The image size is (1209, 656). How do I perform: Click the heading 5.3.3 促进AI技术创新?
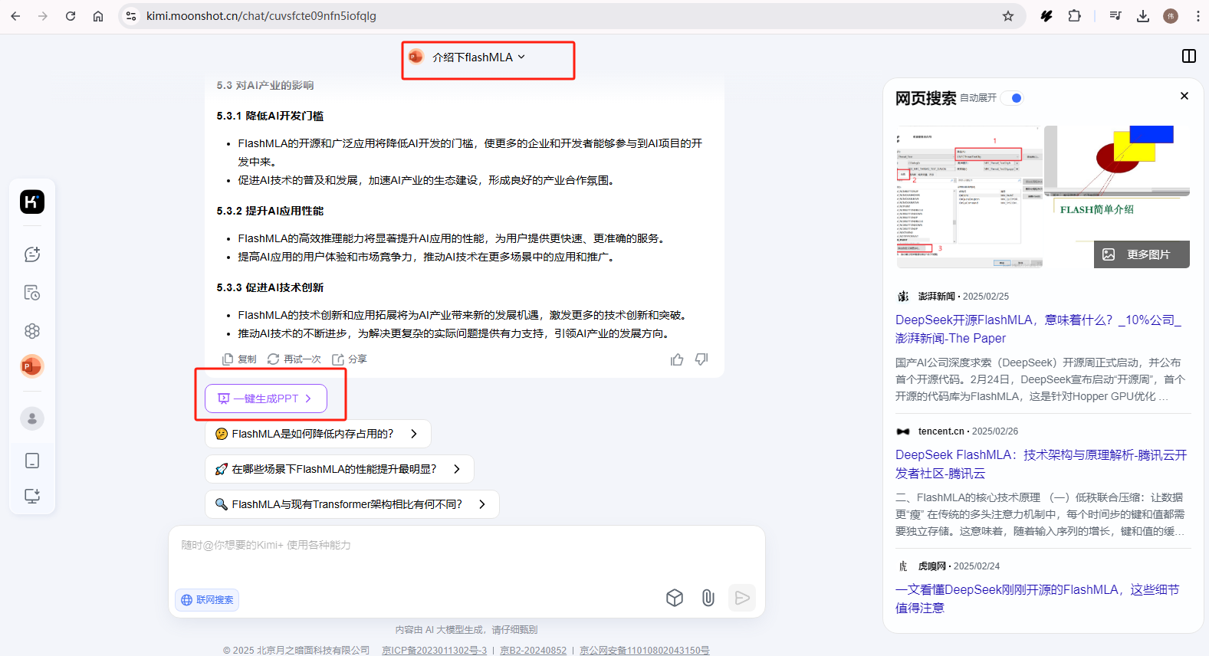coord(270,287)
